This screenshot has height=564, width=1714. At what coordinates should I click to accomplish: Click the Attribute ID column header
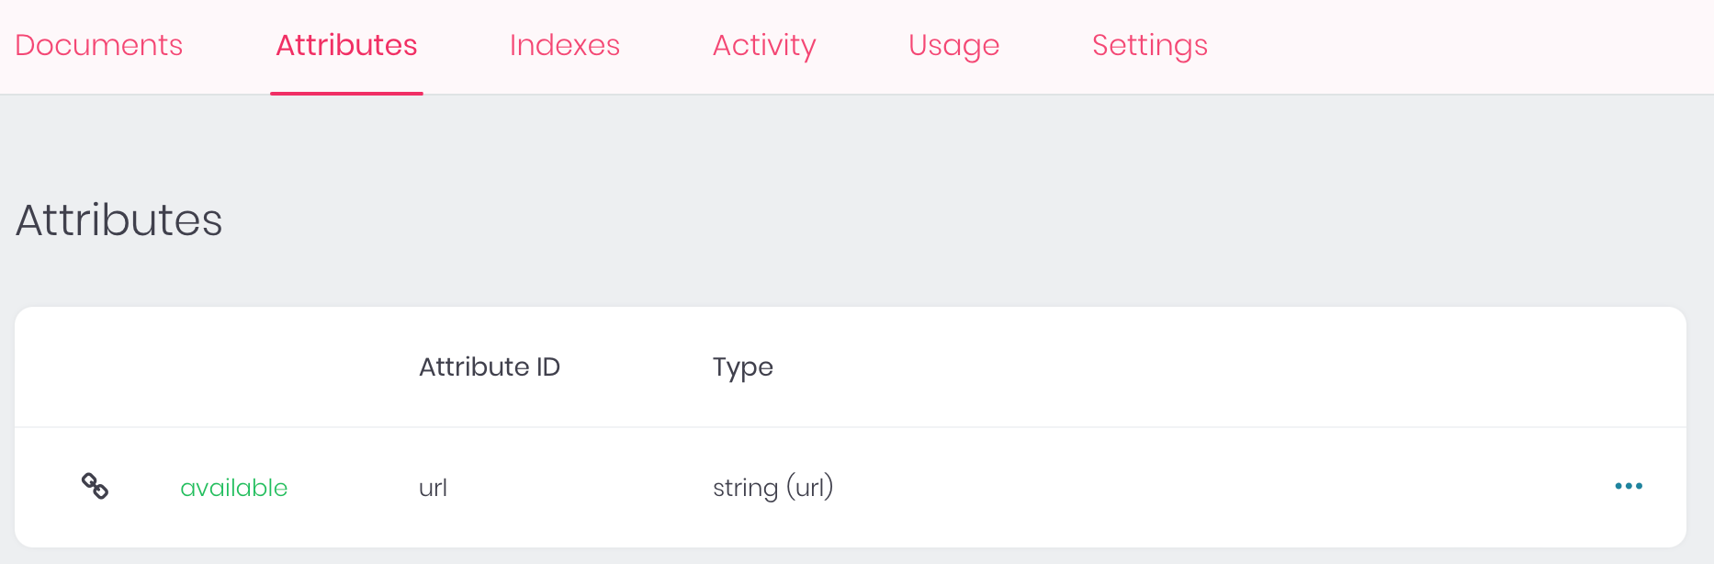click(x=490, y=367)
